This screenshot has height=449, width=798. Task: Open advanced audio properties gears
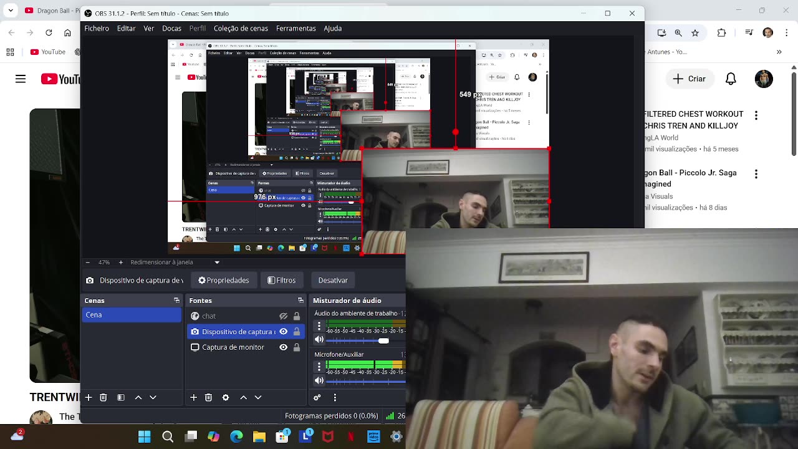317,397
